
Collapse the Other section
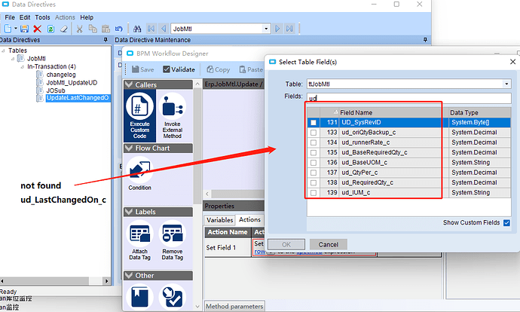point(129,276)
